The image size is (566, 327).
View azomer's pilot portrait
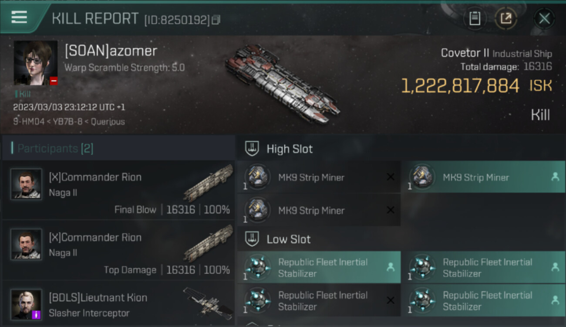pyautogui.click(x=35, y=63)
